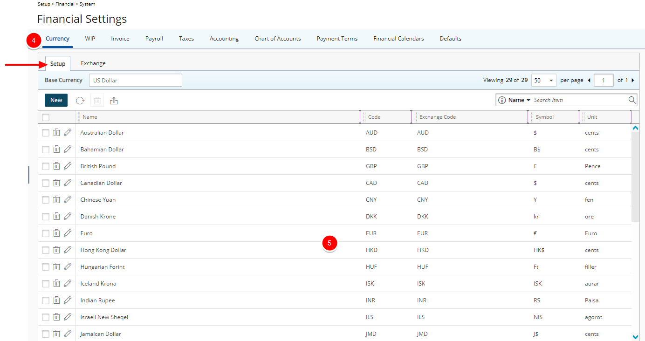Refresh the currency list

[80, 100]
